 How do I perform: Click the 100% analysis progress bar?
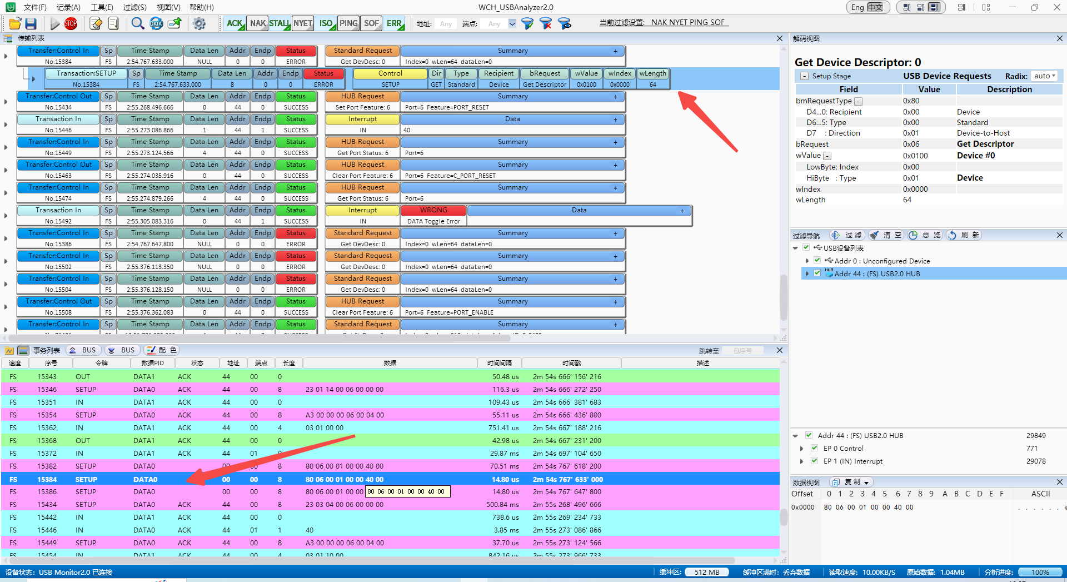(x=1040, y=572)
